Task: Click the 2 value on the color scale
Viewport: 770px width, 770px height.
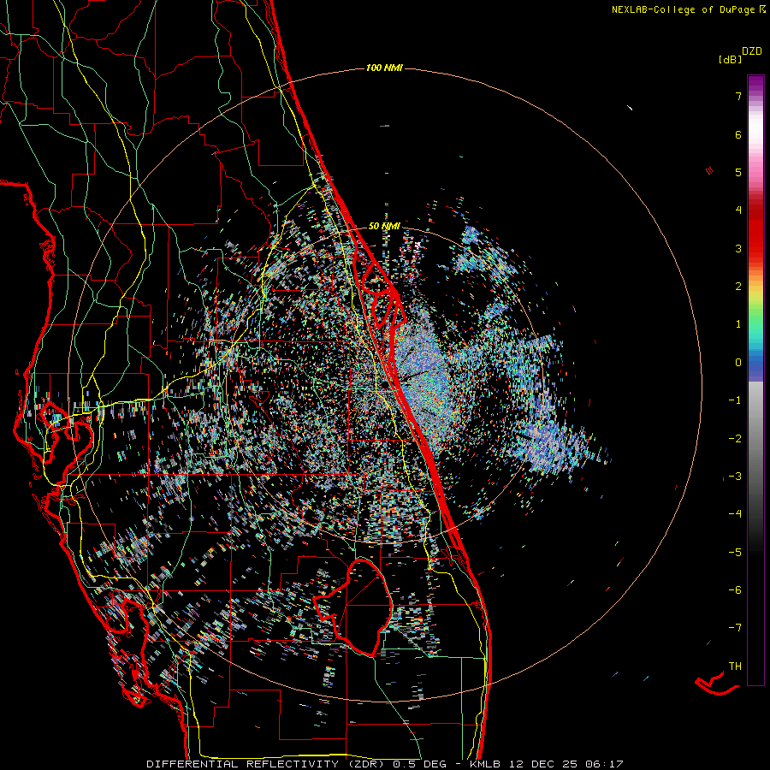Action: tap(738, 287)
